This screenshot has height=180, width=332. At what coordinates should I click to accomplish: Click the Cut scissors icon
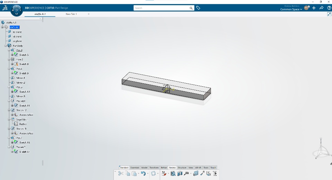[x=121, y=173]
